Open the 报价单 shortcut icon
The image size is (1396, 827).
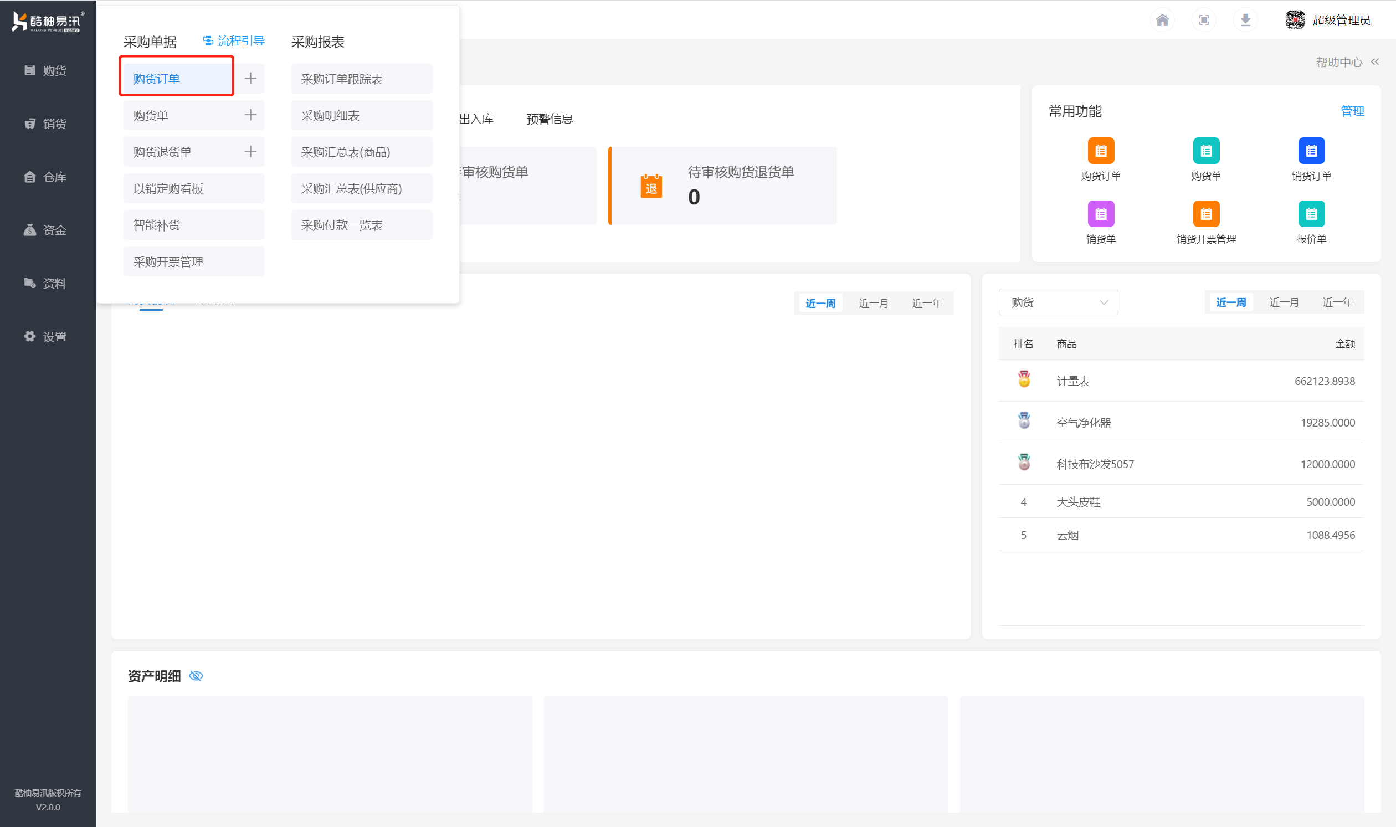tap(1311, 214)
